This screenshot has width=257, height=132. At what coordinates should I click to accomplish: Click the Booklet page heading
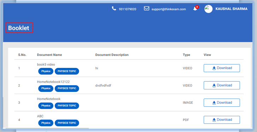(19, 28)
